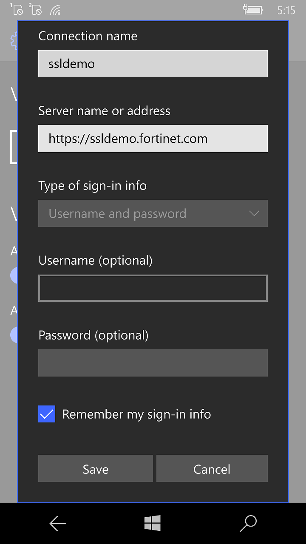The height and width of the screenshot is (544, 306).
Task: Focus the Connection name field showing ssldemo
Action: (153, 64)
